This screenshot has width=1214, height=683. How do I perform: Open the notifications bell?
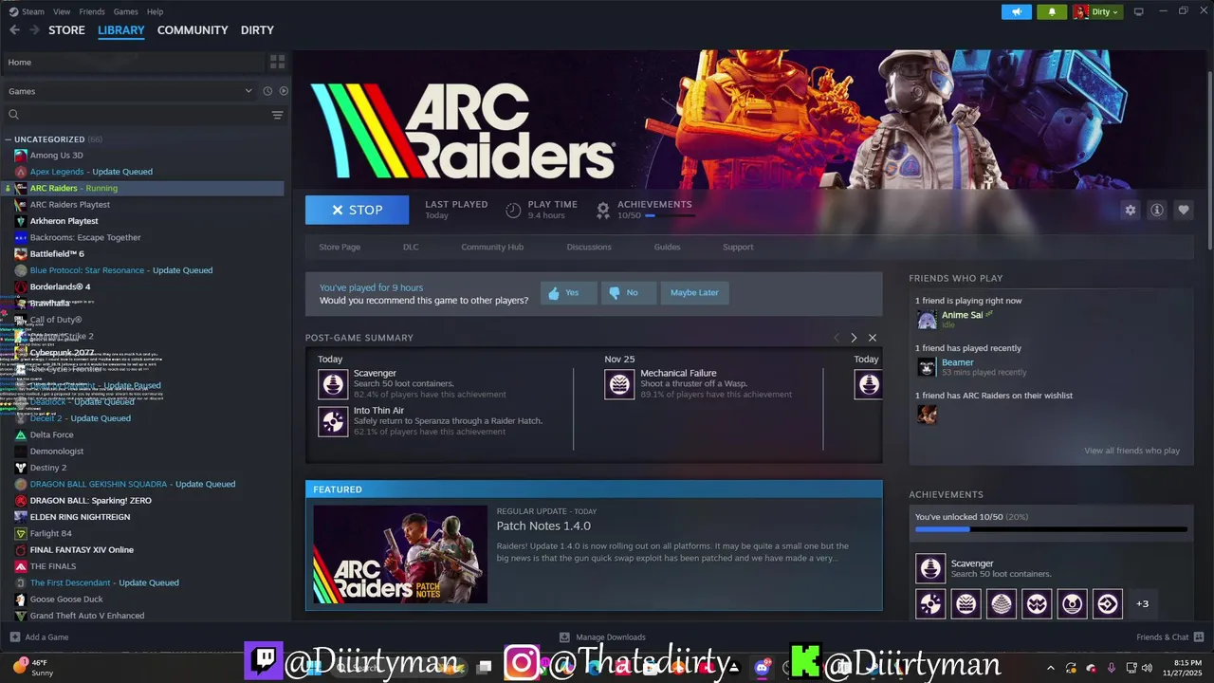click(x=1052, y=11)
